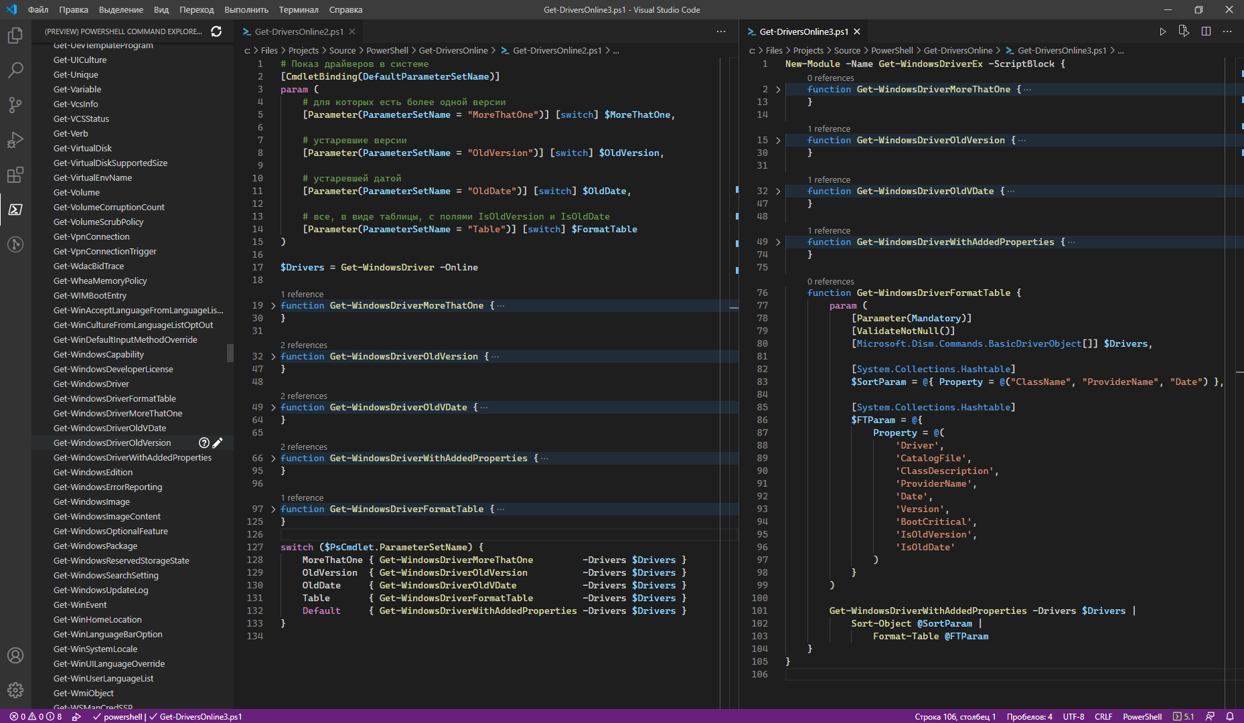Open the Explorer view in activity bar

tap(15, 35)
